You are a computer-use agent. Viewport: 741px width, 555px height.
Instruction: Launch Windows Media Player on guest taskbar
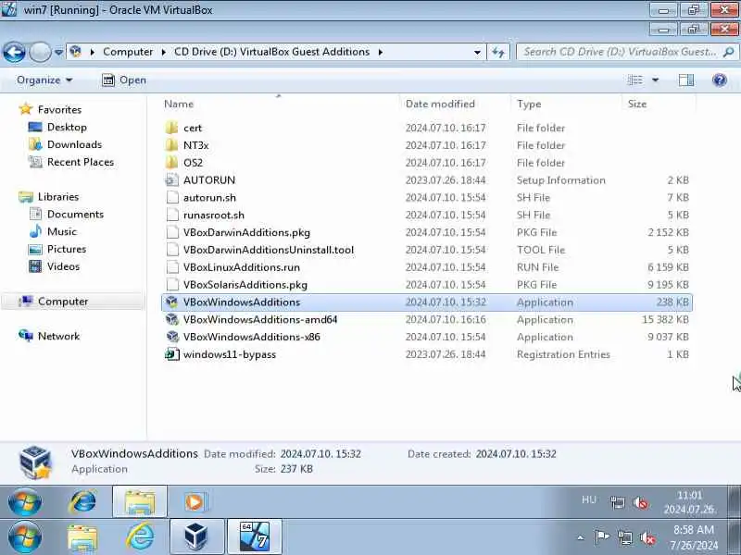[195, 502]
